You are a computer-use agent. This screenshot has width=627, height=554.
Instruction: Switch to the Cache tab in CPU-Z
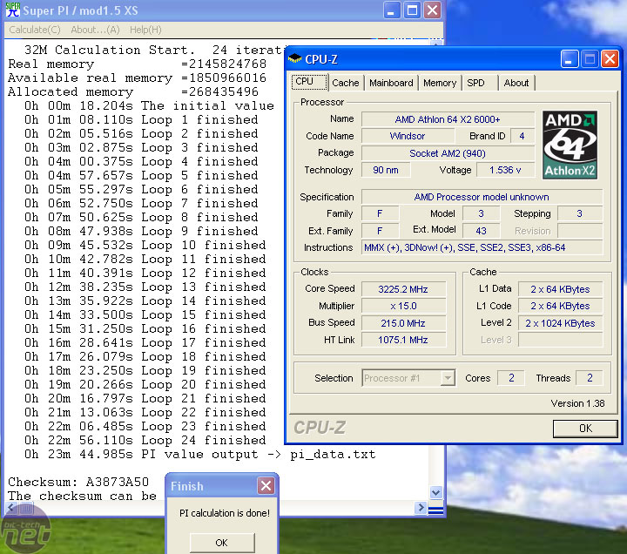point(346,83)
